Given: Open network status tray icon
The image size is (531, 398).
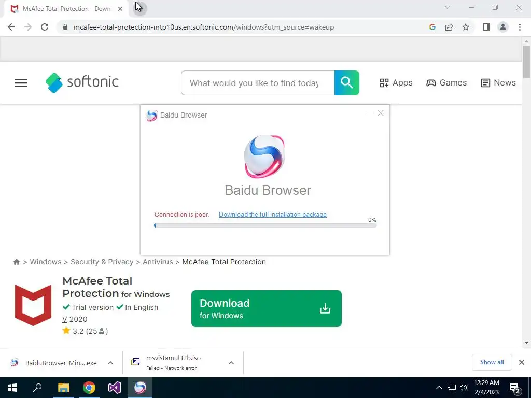Looking at the screenshot, I should [x=452, y=388].
